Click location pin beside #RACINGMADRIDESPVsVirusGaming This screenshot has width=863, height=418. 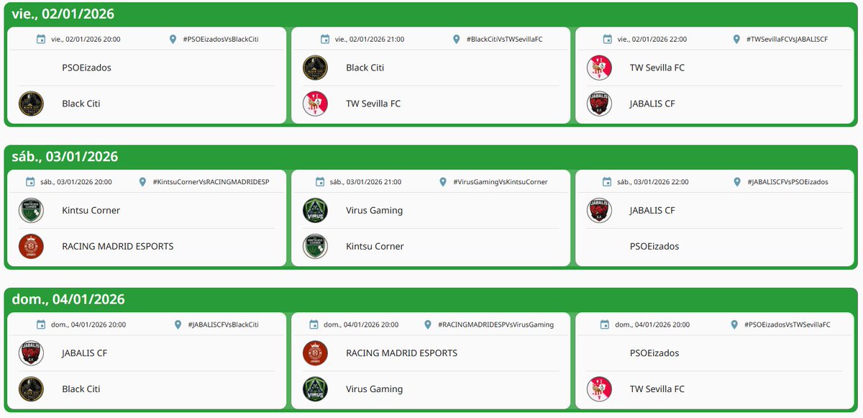(x=427, y=324)
